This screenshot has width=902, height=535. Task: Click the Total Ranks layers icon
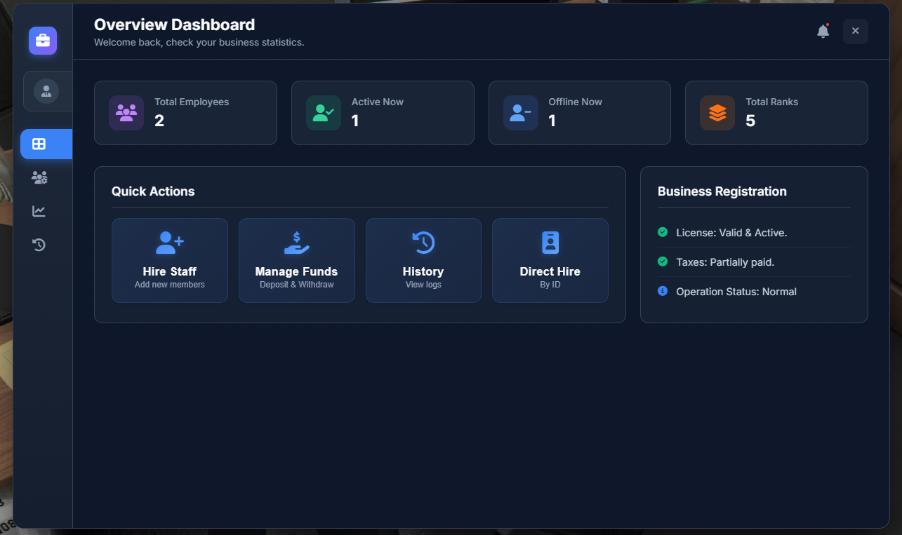pos(717,113)
